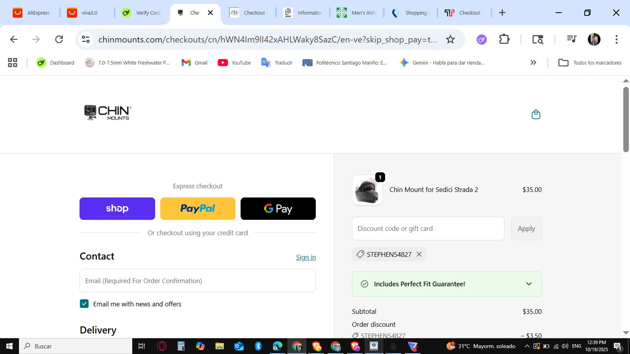This screenshot has height=354, width=630.
Task: Pay with Shop Pay express checkout
Action: [117, 208]
